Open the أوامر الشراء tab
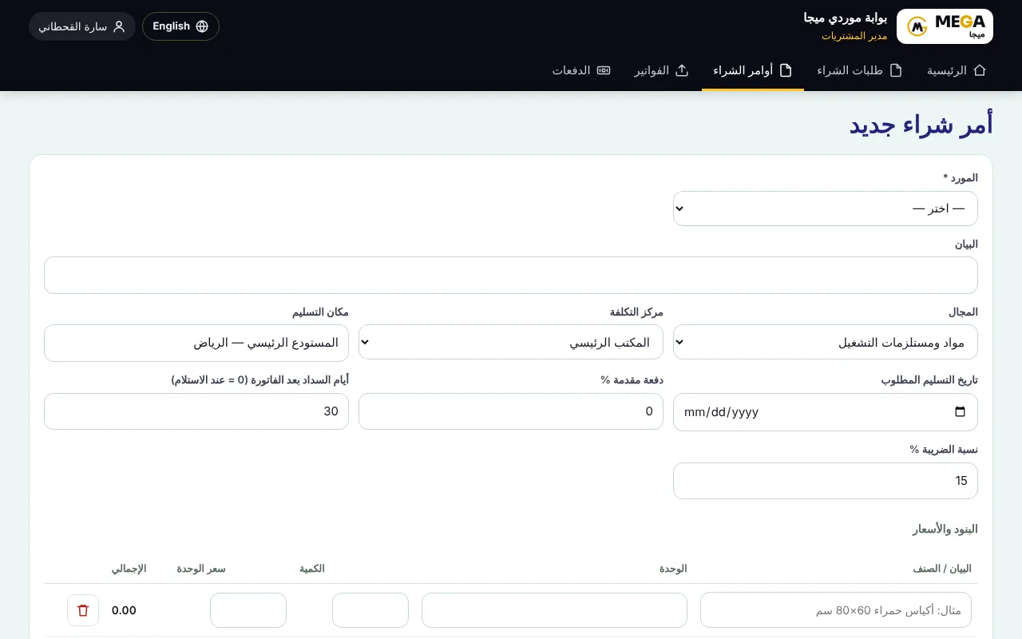 753,70
